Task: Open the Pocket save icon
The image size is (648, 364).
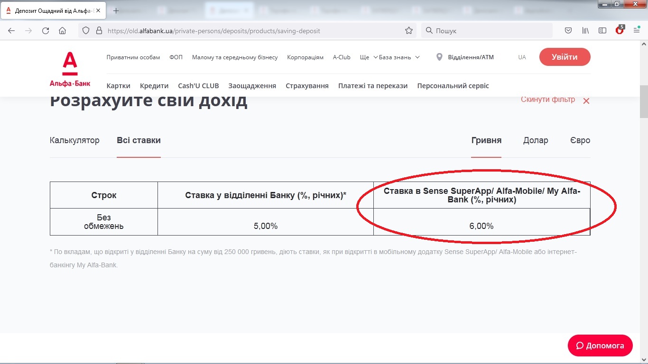Action: point(568,31)
